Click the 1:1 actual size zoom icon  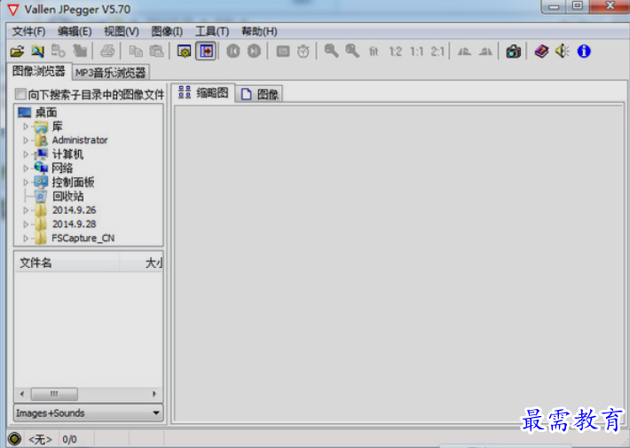pos(416,51)
